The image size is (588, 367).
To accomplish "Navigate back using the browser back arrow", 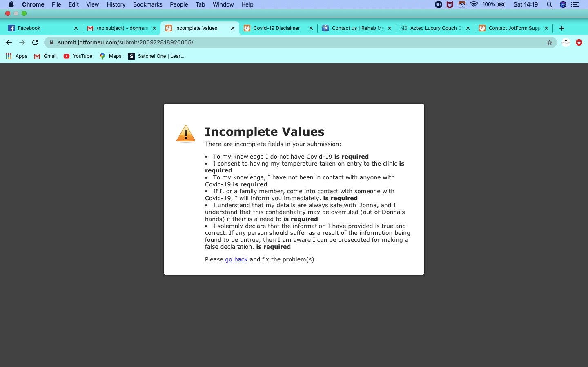I will pos(9,42).
